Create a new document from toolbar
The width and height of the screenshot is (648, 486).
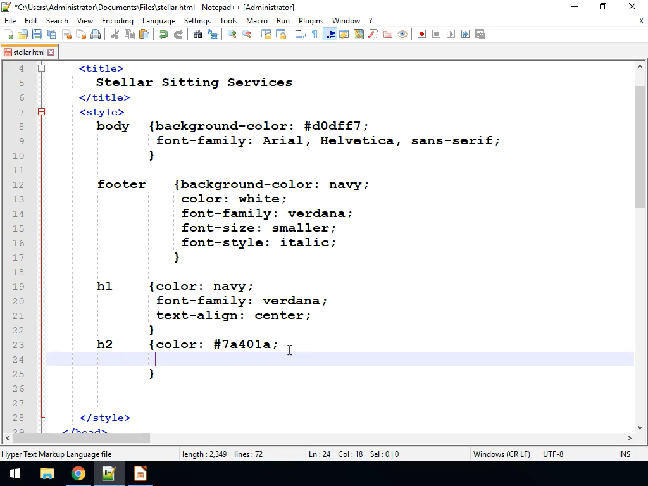(x=8, y=34)
